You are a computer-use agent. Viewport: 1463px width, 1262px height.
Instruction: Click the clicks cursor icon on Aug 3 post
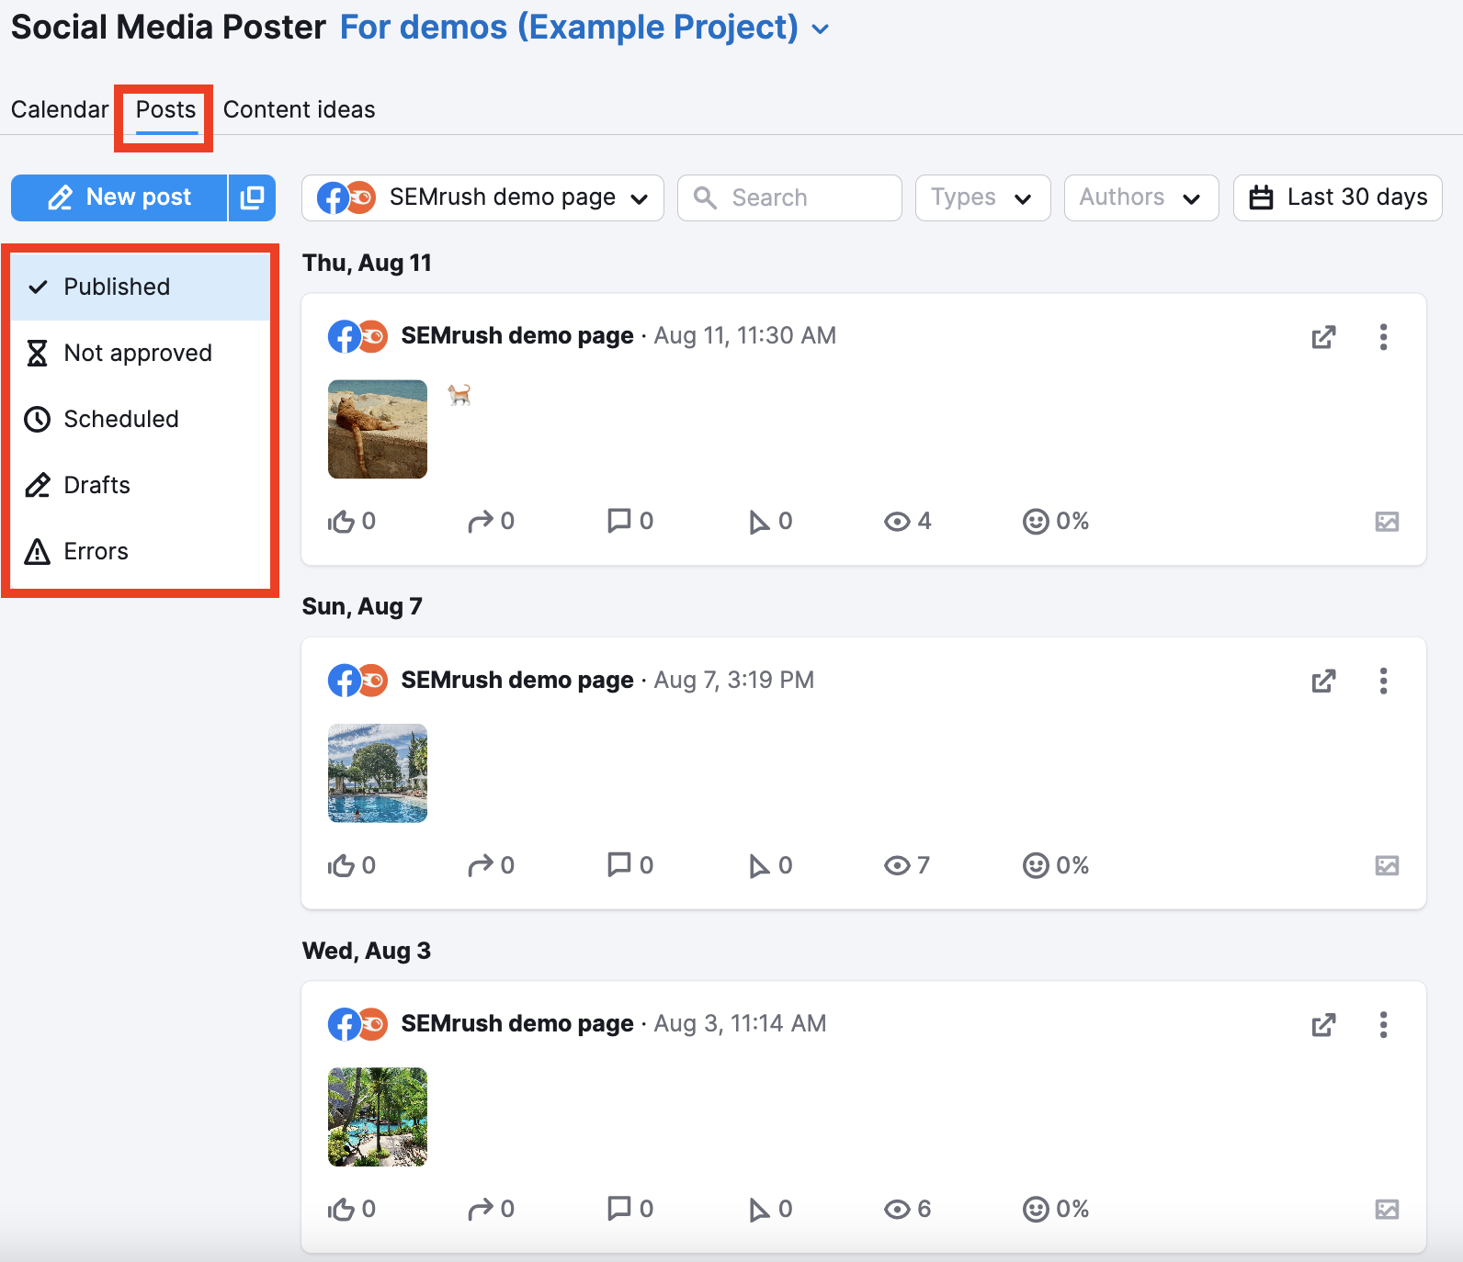tap(759, 1210)
